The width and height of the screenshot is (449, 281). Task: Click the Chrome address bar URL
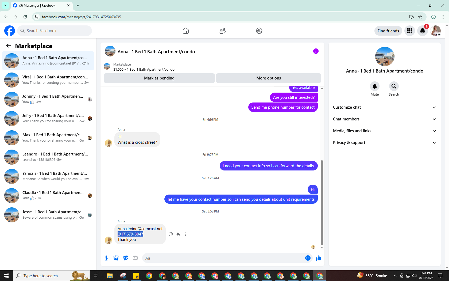tap(81, 17)
